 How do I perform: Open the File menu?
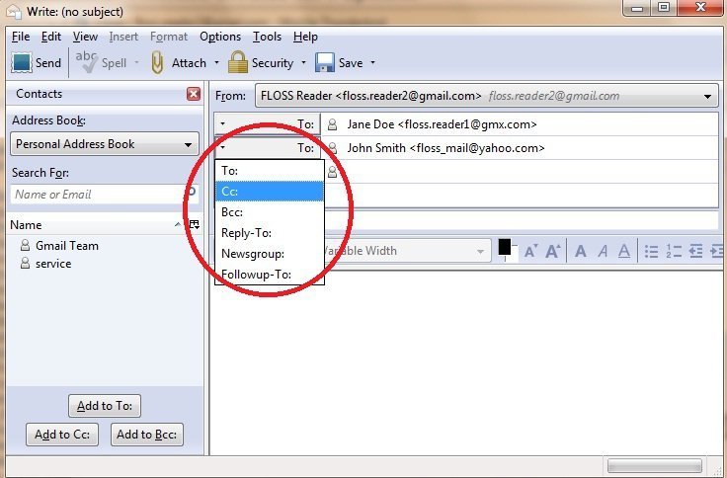21,37
